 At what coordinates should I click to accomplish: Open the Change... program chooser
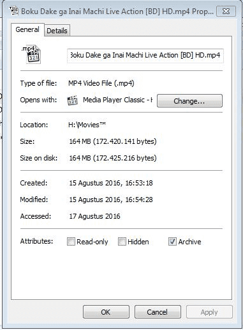pyautogui.click(x=189, y=101)
